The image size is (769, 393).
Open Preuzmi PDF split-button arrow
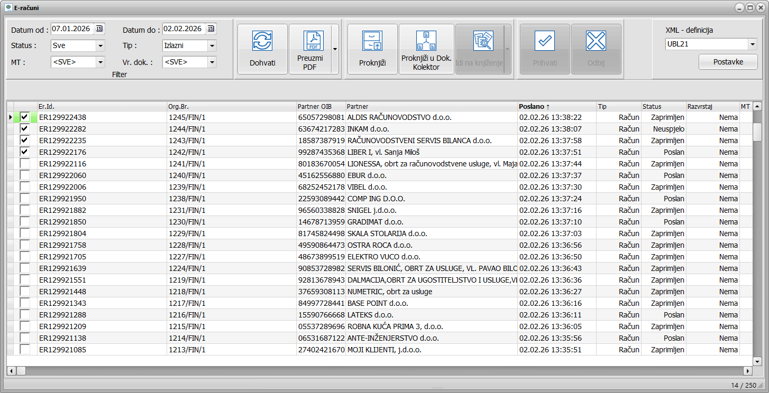click(x=335, y=49)
